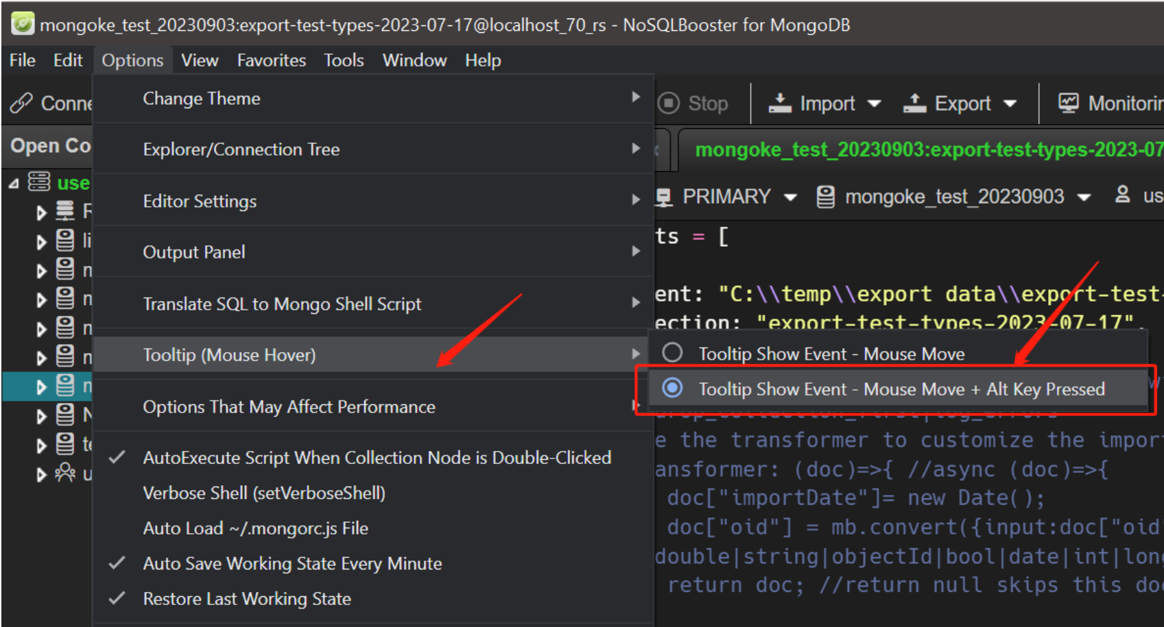This screenshot has height=627, width=1164.
Task: Click the Stop circle icon
Action: pos(669,103)
